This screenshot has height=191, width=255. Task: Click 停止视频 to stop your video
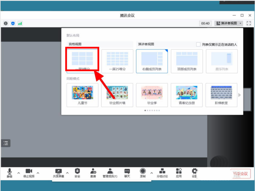click(29, 173)
